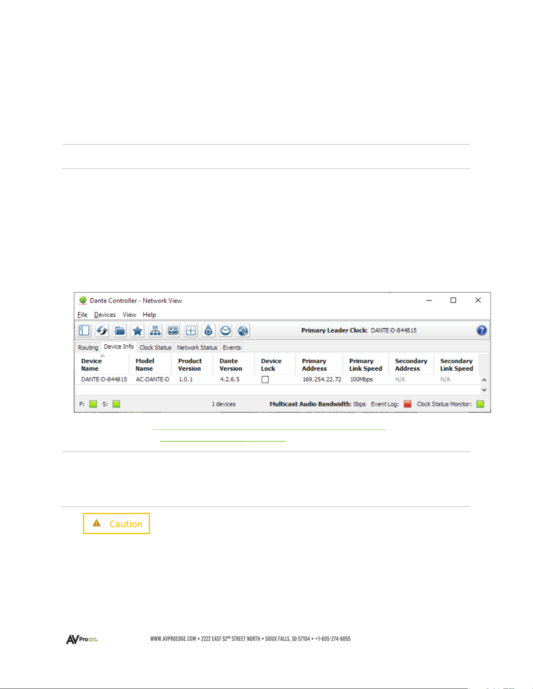This screenshot has height=689, width=533.
Task: Click the globe icon in the toolbar
Action: 243,331
